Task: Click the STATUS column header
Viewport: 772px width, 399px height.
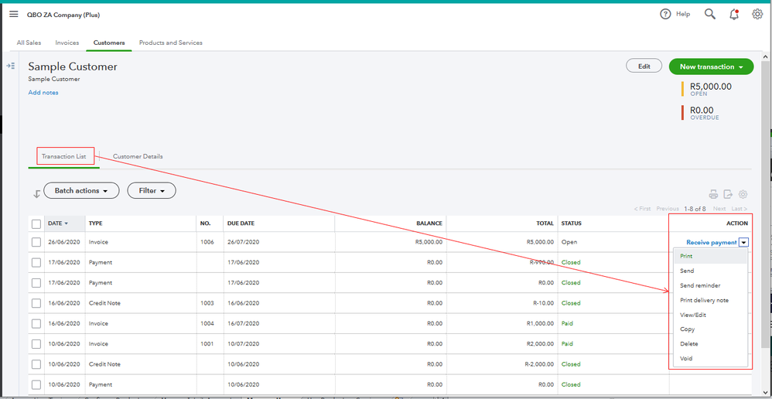Action: 572,223
